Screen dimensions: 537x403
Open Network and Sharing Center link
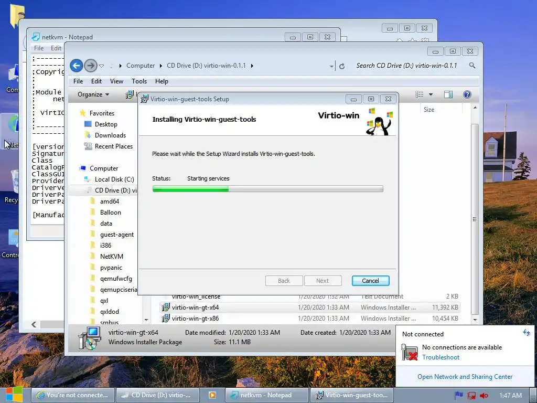pyautogui.click(x=465, y=377)
